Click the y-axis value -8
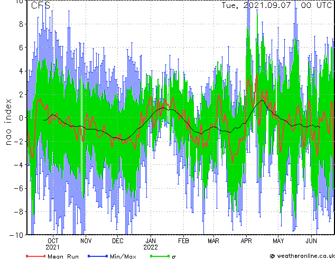 [x=18, y=212]
